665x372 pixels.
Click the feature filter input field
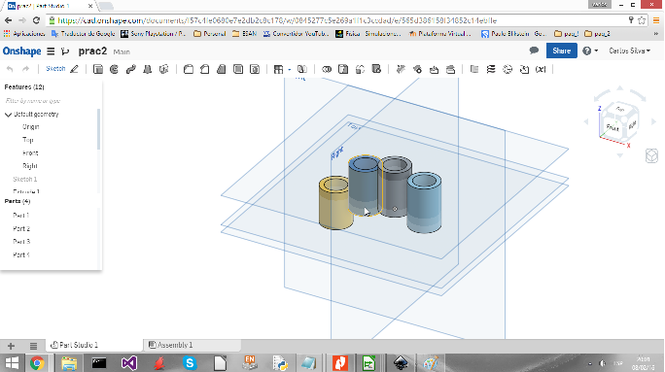(x=50, y=101)
